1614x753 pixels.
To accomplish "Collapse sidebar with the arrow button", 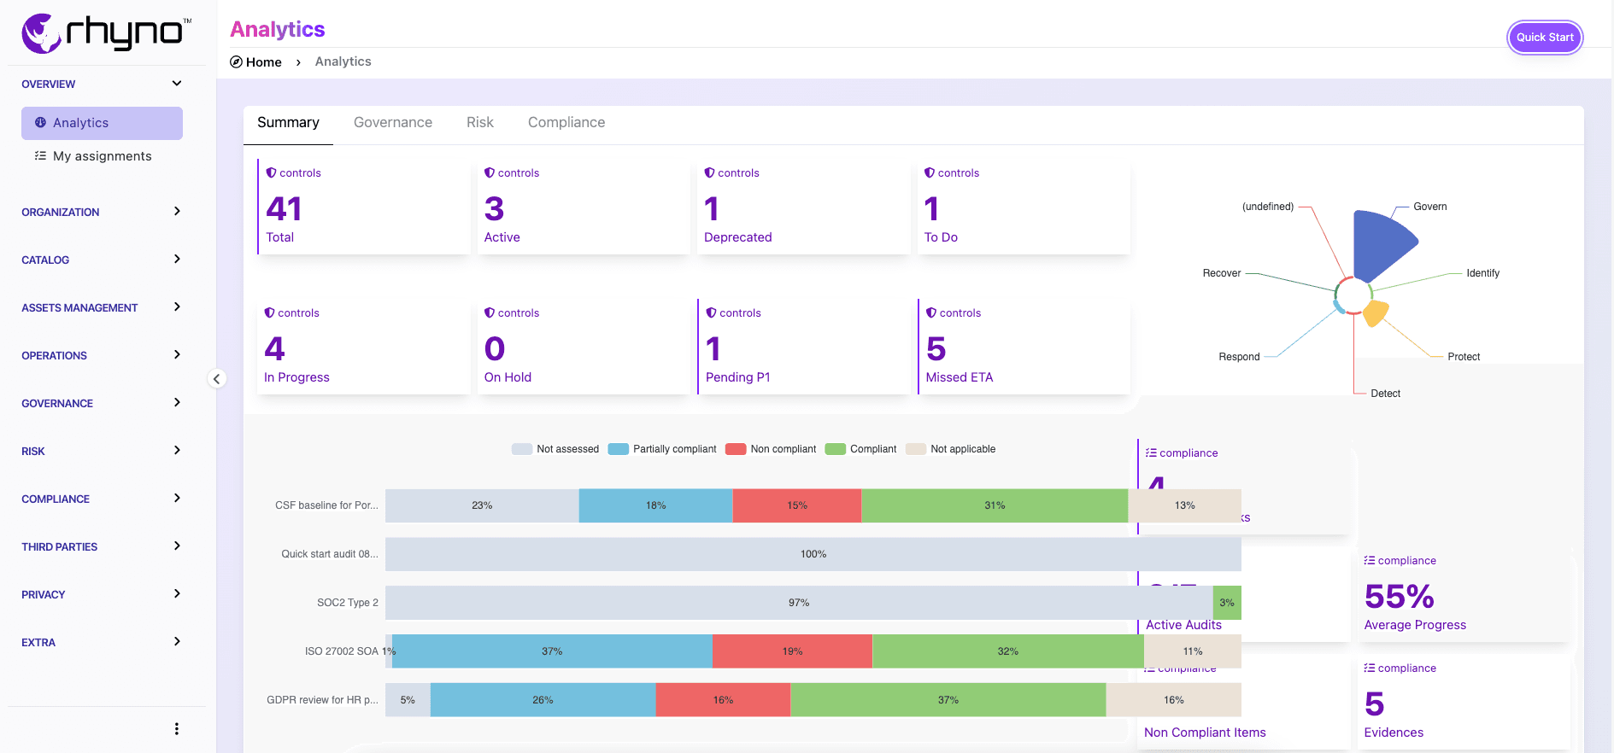I will [217, 379].
